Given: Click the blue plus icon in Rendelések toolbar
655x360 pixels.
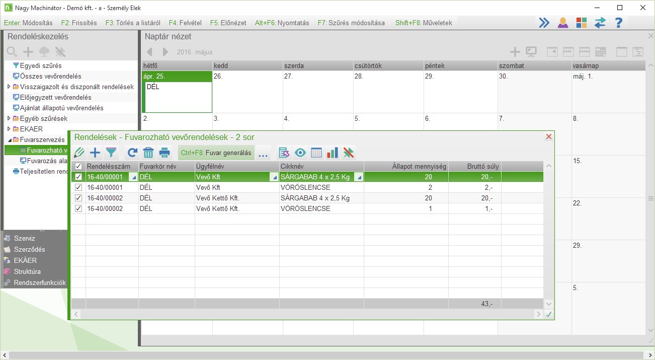Looking at the screenshot, I should click(x=95, y=153).
